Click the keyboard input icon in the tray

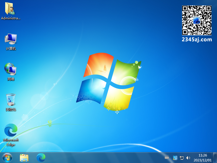click(167, 158)
